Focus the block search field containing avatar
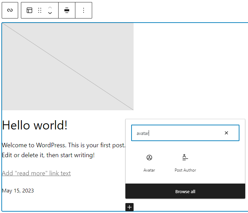The width and height of the screenshot is (248, 213). tap(185, 133)
